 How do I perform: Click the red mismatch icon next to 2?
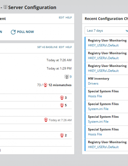coord(62,135)
